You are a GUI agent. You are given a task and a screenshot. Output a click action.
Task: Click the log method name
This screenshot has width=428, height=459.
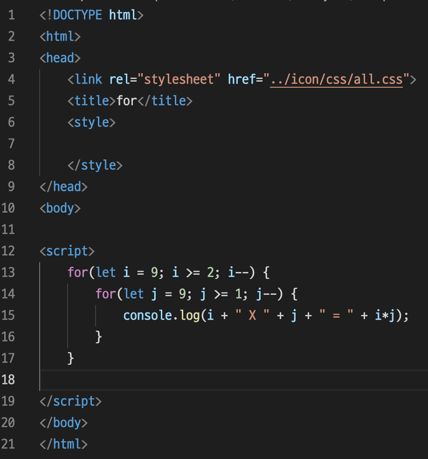190,315
